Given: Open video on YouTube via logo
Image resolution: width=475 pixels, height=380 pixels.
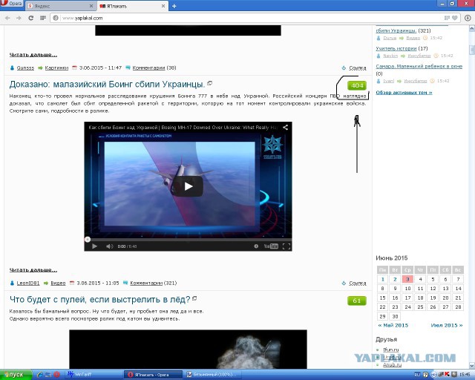Looking at the screenshot, I should coord(271,246).
